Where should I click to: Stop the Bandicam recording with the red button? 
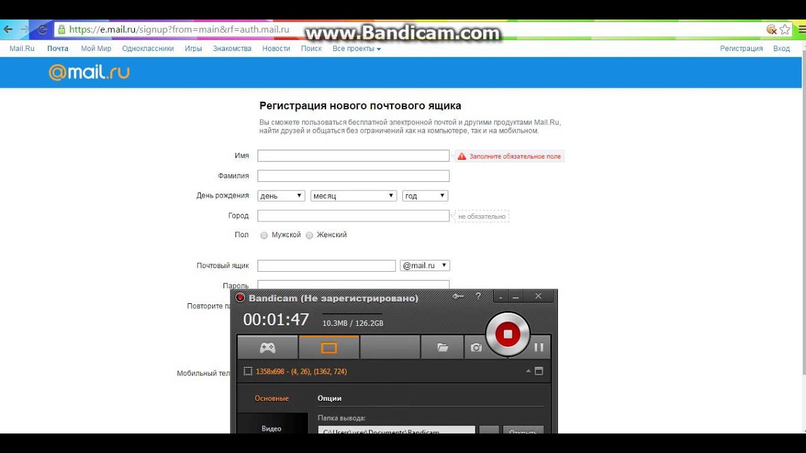pyautogui.click(x=508, y=334)
